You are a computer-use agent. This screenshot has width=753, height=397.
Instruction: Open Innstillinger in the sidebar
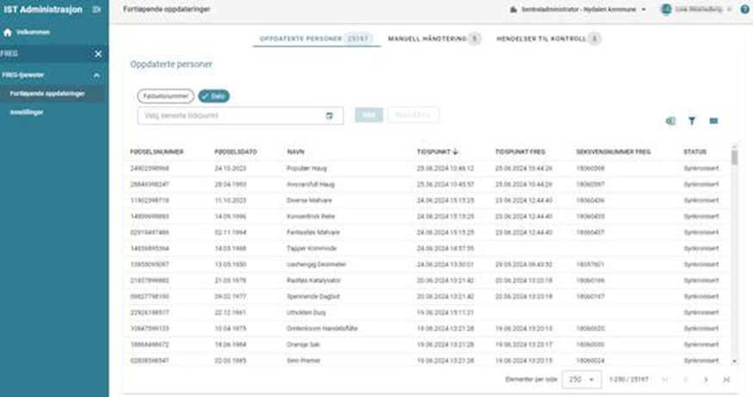pos(27,112)
